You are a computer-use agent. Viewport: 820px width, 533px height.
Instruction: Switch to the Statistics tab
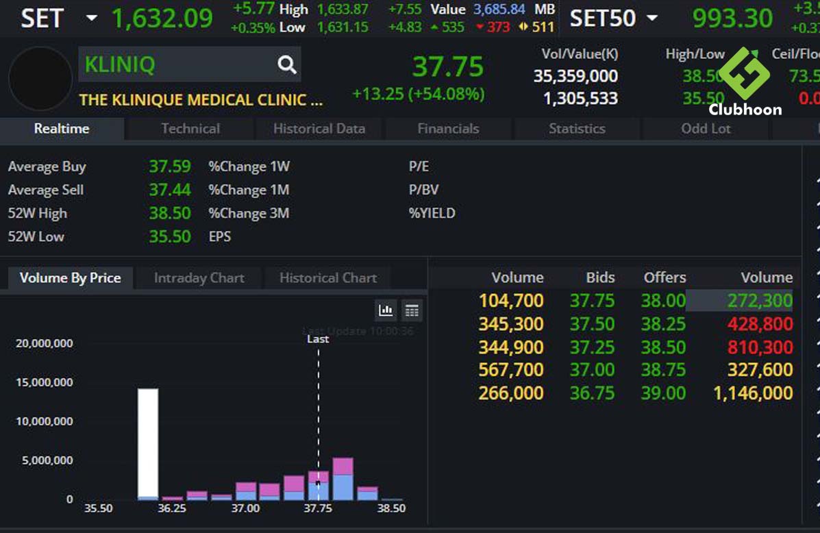point(577,129)
